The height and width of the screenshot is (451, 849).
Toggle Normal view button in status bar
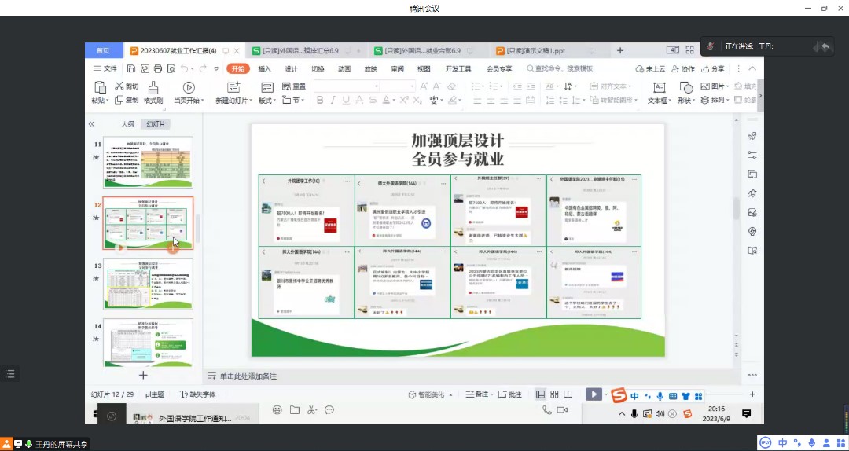point(540,394)
